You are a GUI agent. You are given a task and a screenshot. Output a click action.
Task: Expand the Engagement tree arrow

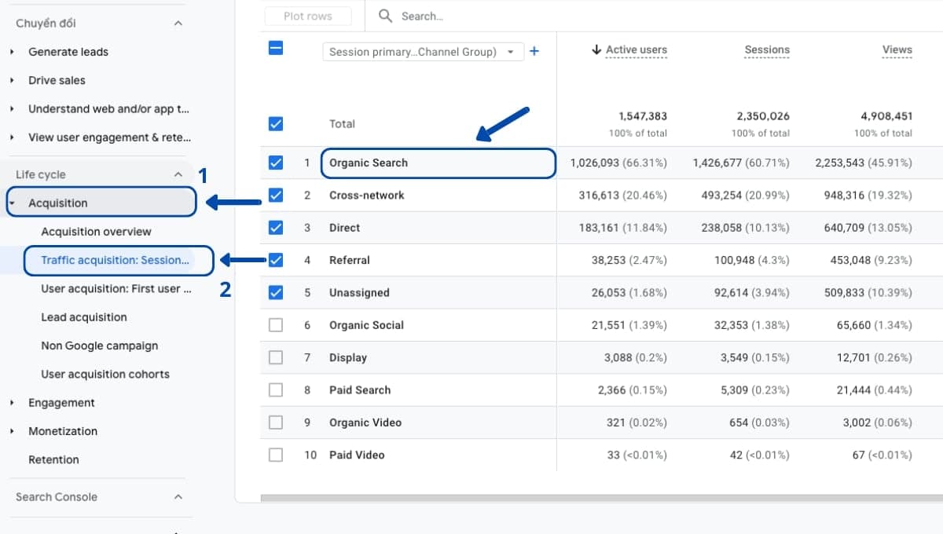click(12, 403)
